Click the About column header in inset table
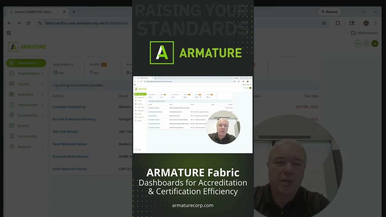 [171, 104]
